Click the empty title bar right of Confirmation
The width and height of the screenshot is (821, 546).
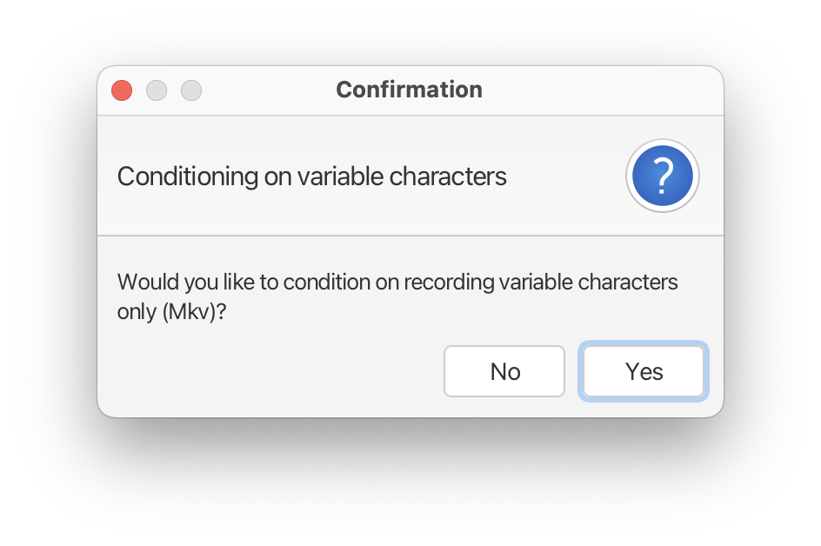602,90
